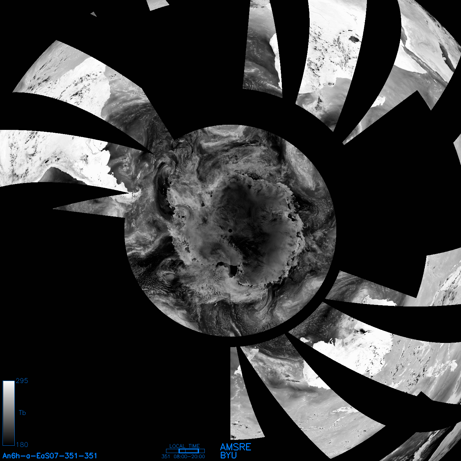Image resolution: width=461 pixels, height=461 pixels.
Task: Click the circular Antarctica polar image center
Action: click(230, 231)
